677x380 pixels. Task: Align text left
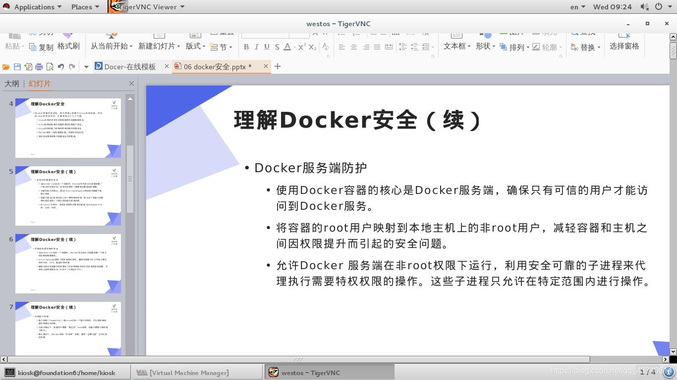click(x=342, y=47)
